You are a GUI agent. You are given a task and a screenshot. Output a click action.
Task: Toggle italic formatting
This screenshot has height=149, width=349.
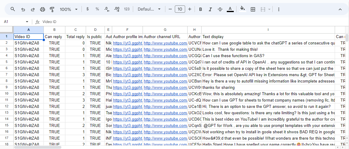pyautogui.click(x=210, y=9)
